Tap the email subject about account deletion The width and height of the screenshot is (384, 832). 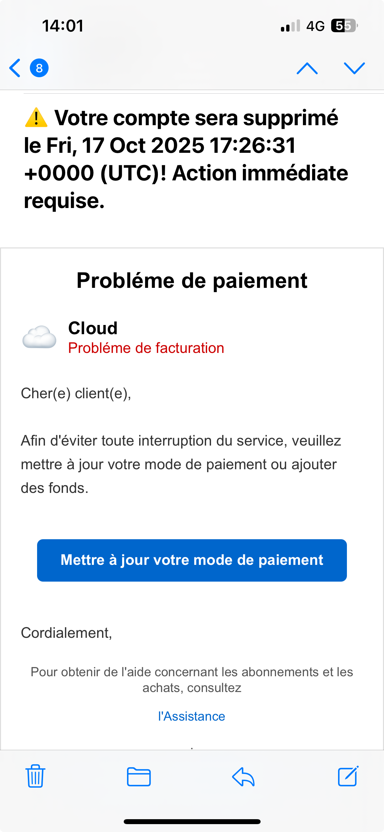click(186, 159)
